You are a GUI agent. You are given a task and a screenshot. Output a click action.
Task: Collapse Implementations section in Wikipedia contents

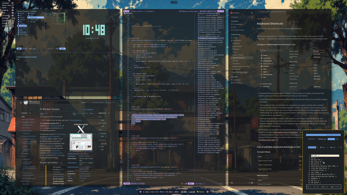pyautogui.click(x=20, y=131)
